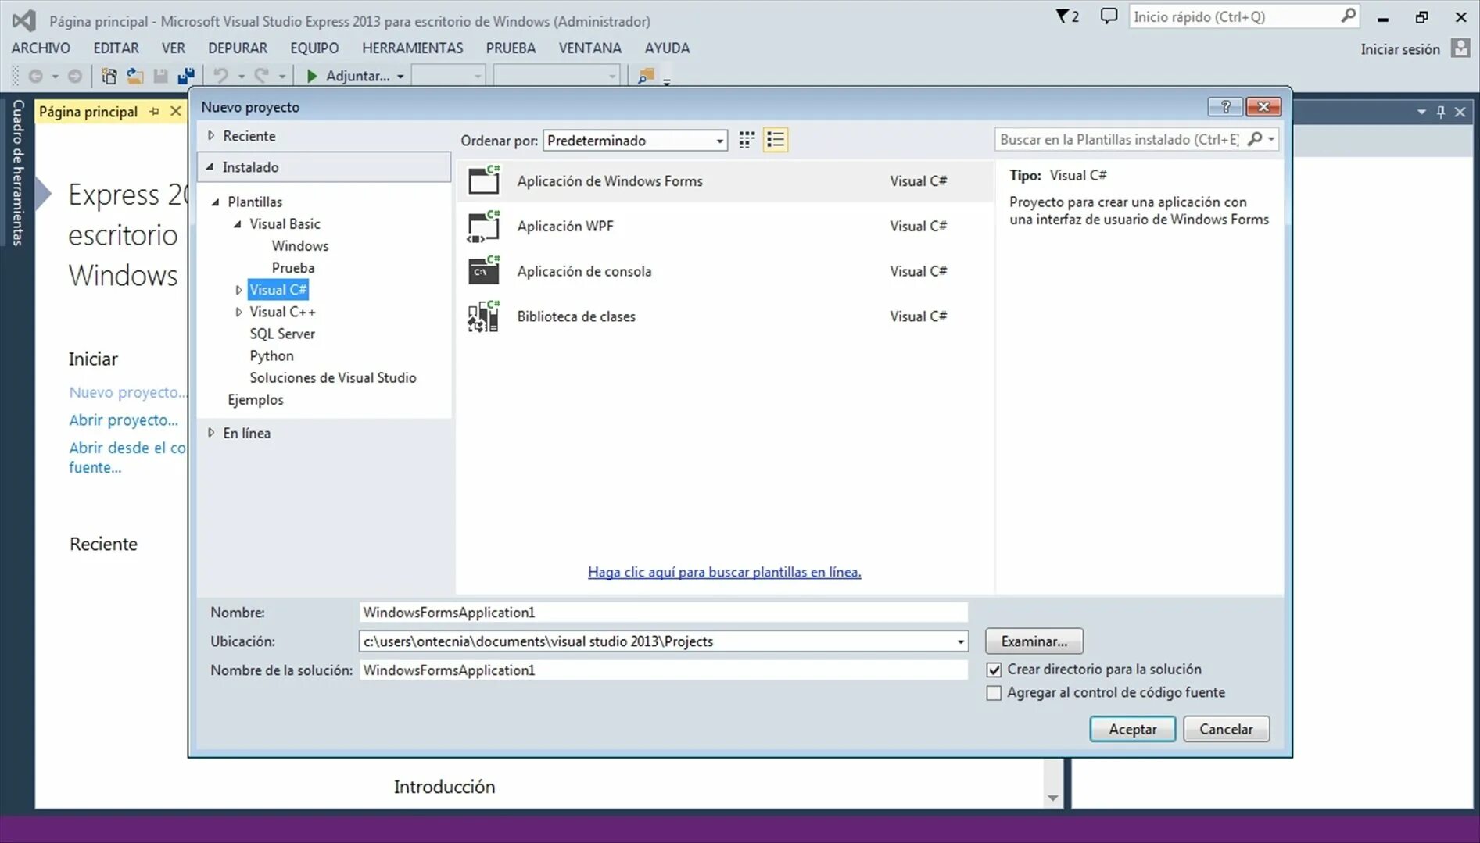Click the Cancelar button
The image size is (1480, 843).
pyautogui.click(x=1226, y=729)
